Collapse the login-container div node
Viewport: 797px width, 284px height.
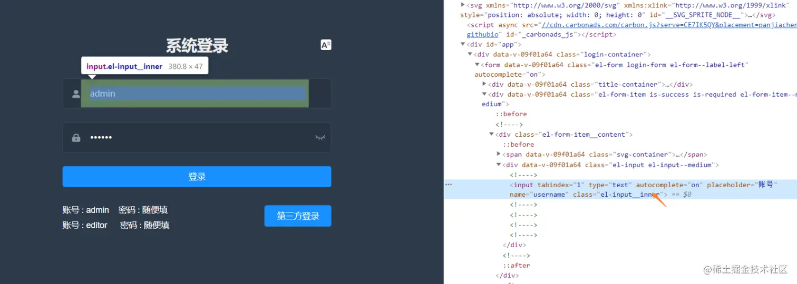point(470,54)
